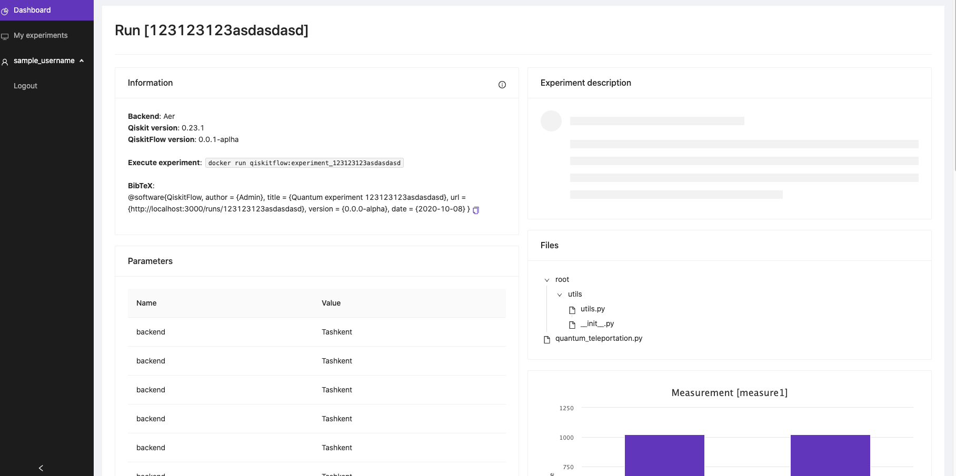Click the Backend: Aer text

click(x=151, y=116)
